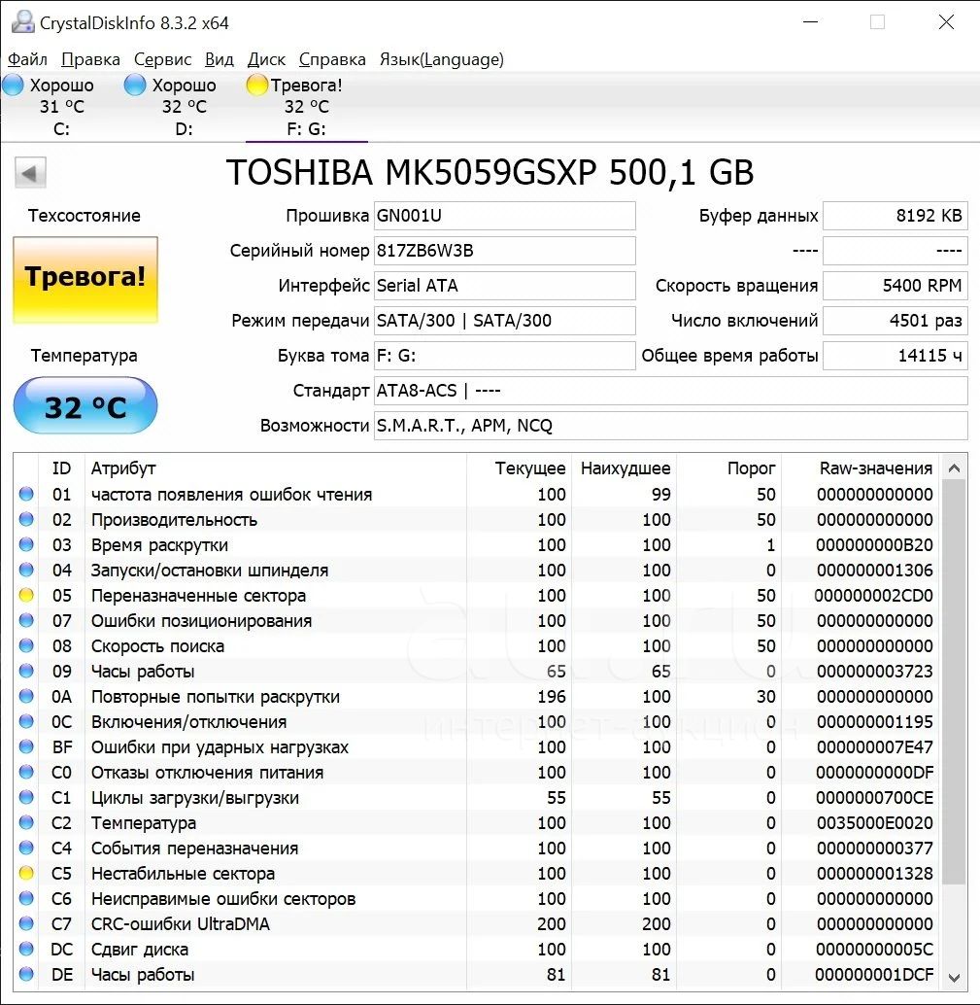980x1005 pixels.
Task: Click the scroll down arrow of attribute list
Action: (954, 978)
